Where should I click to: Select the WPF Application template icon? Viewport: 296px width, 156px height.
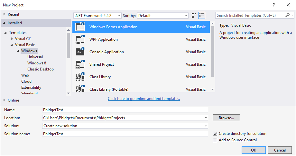click(x=80, y=39)
